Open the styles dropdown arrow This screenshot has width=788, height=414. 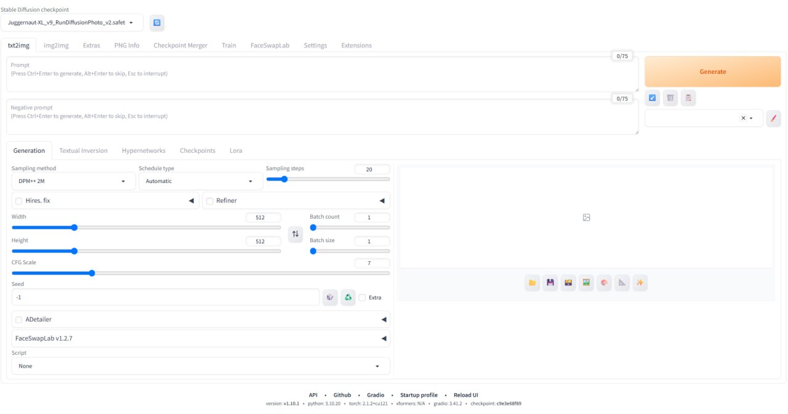(751, 118)
